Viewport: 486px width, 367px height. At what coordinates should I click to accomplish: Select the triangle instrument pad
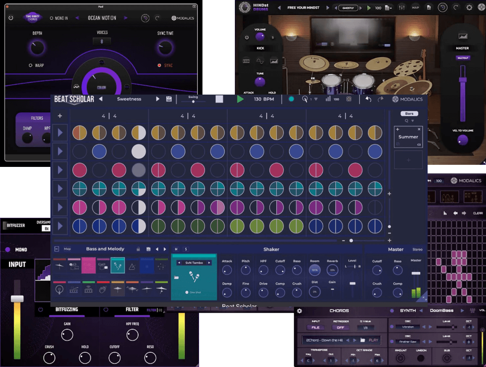pos(132,267)
